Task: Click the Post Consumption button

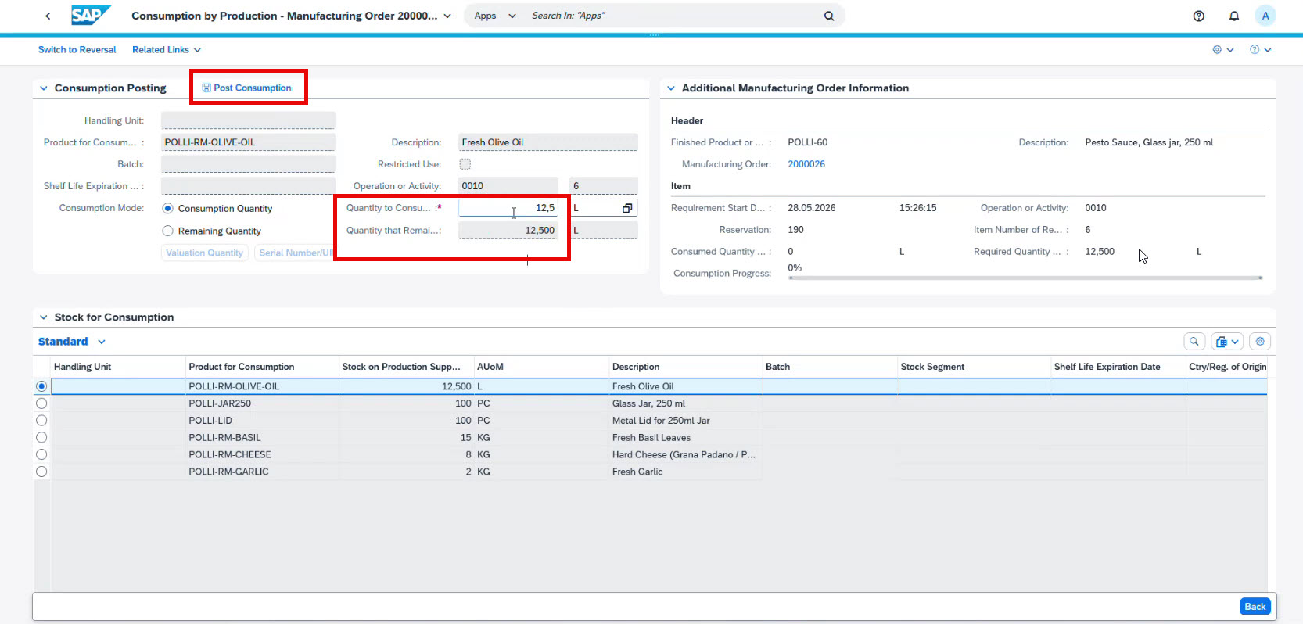Action: [x=247, y=88]
